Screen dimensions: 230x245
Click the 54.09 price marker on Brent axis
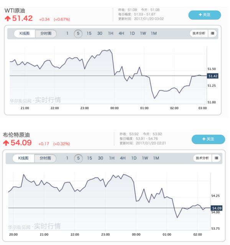[217, 208]
